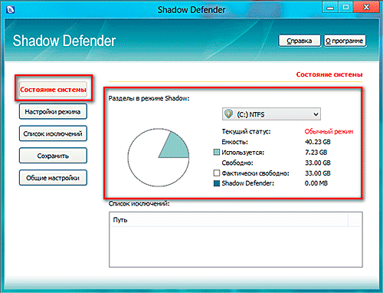This screenshot has height=293, width=383.
Task: Click the 40.23 GB capacity value
Action: click(318, 142)
